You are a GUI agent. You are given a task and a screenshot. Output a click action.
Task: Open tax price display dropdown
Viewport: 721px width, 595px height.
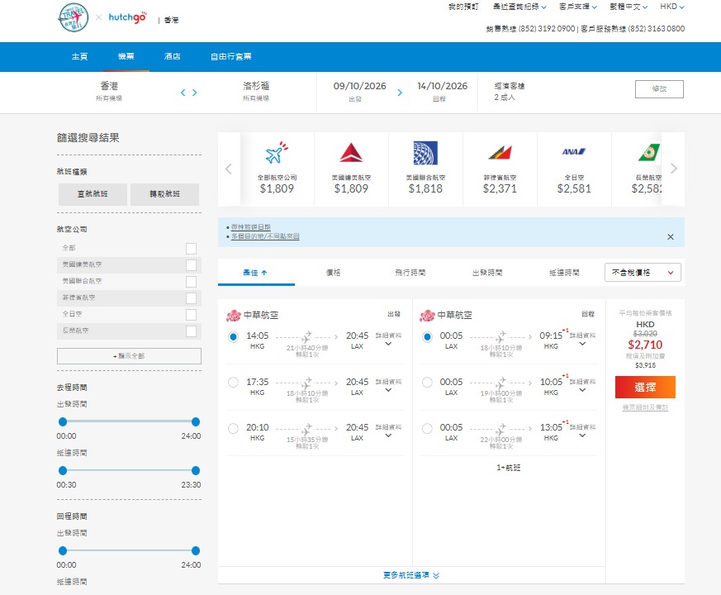pos(643,273)
